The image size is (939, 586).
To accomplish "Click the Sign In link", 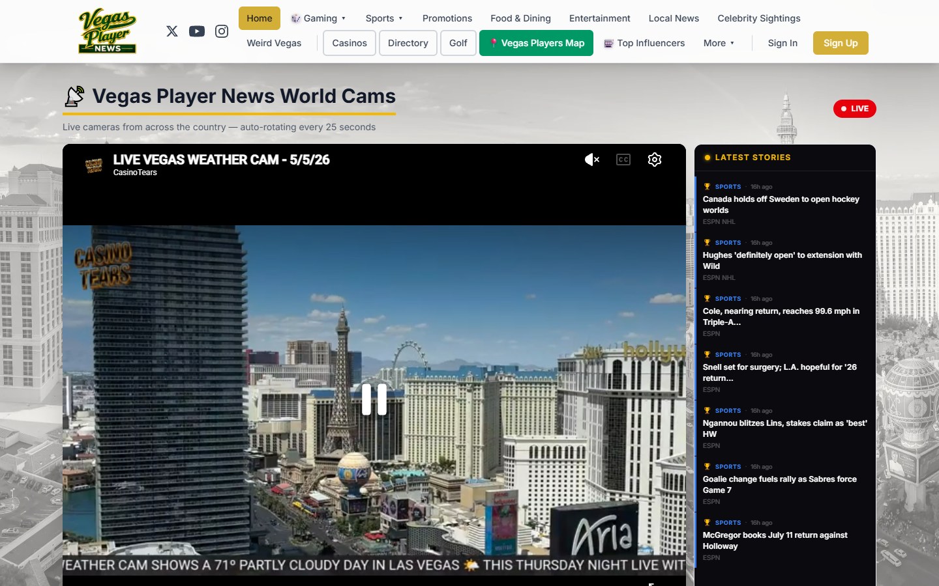I will 782,43.
